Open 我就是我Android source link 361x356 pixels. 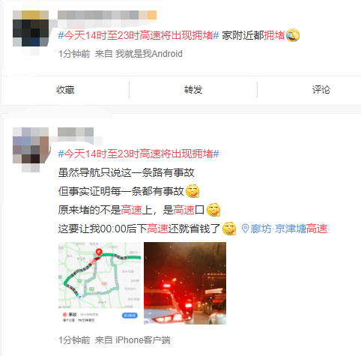coord(149,54)
